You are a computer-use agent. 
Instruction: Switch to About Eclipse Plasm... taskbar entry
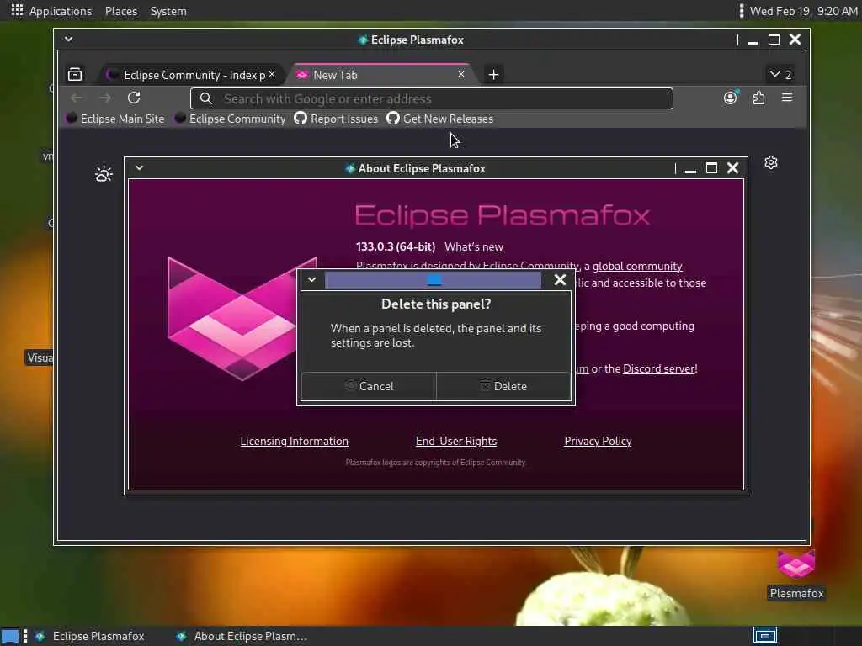pos(242,636)
